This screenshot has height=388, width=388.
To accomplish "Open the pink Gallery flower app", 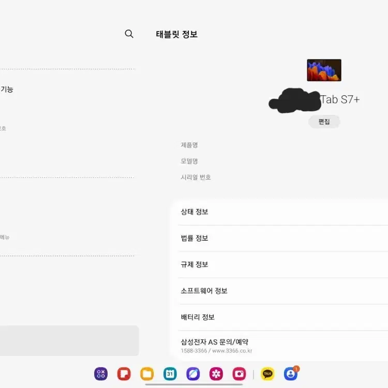I will tap(216, 374).
